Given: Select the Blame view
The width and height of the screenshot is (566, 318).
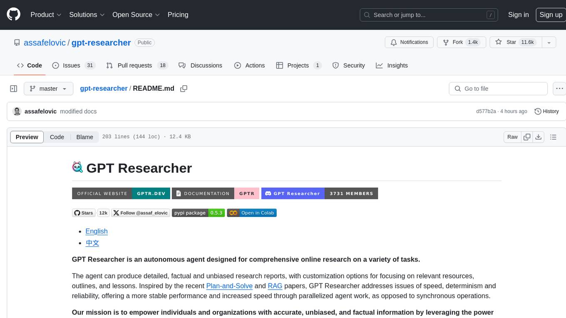Looking at the screenshot, I should pyautogui.click(x=84, y=137).
